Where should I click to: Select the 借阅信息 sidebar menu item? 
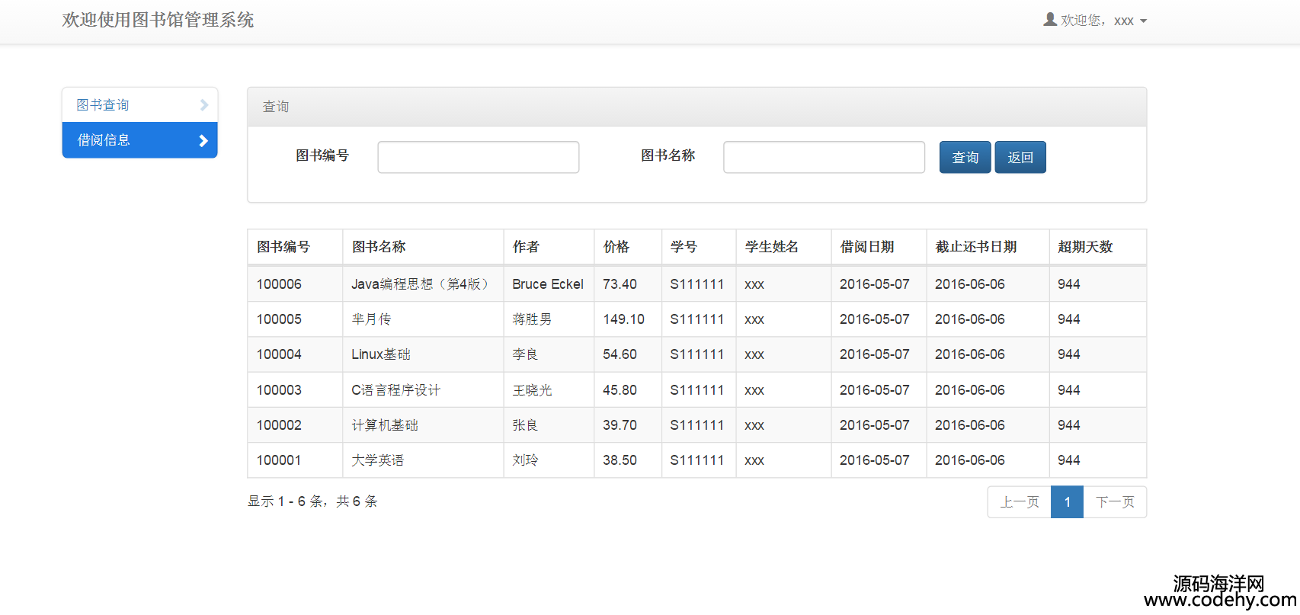coord(104,140)
